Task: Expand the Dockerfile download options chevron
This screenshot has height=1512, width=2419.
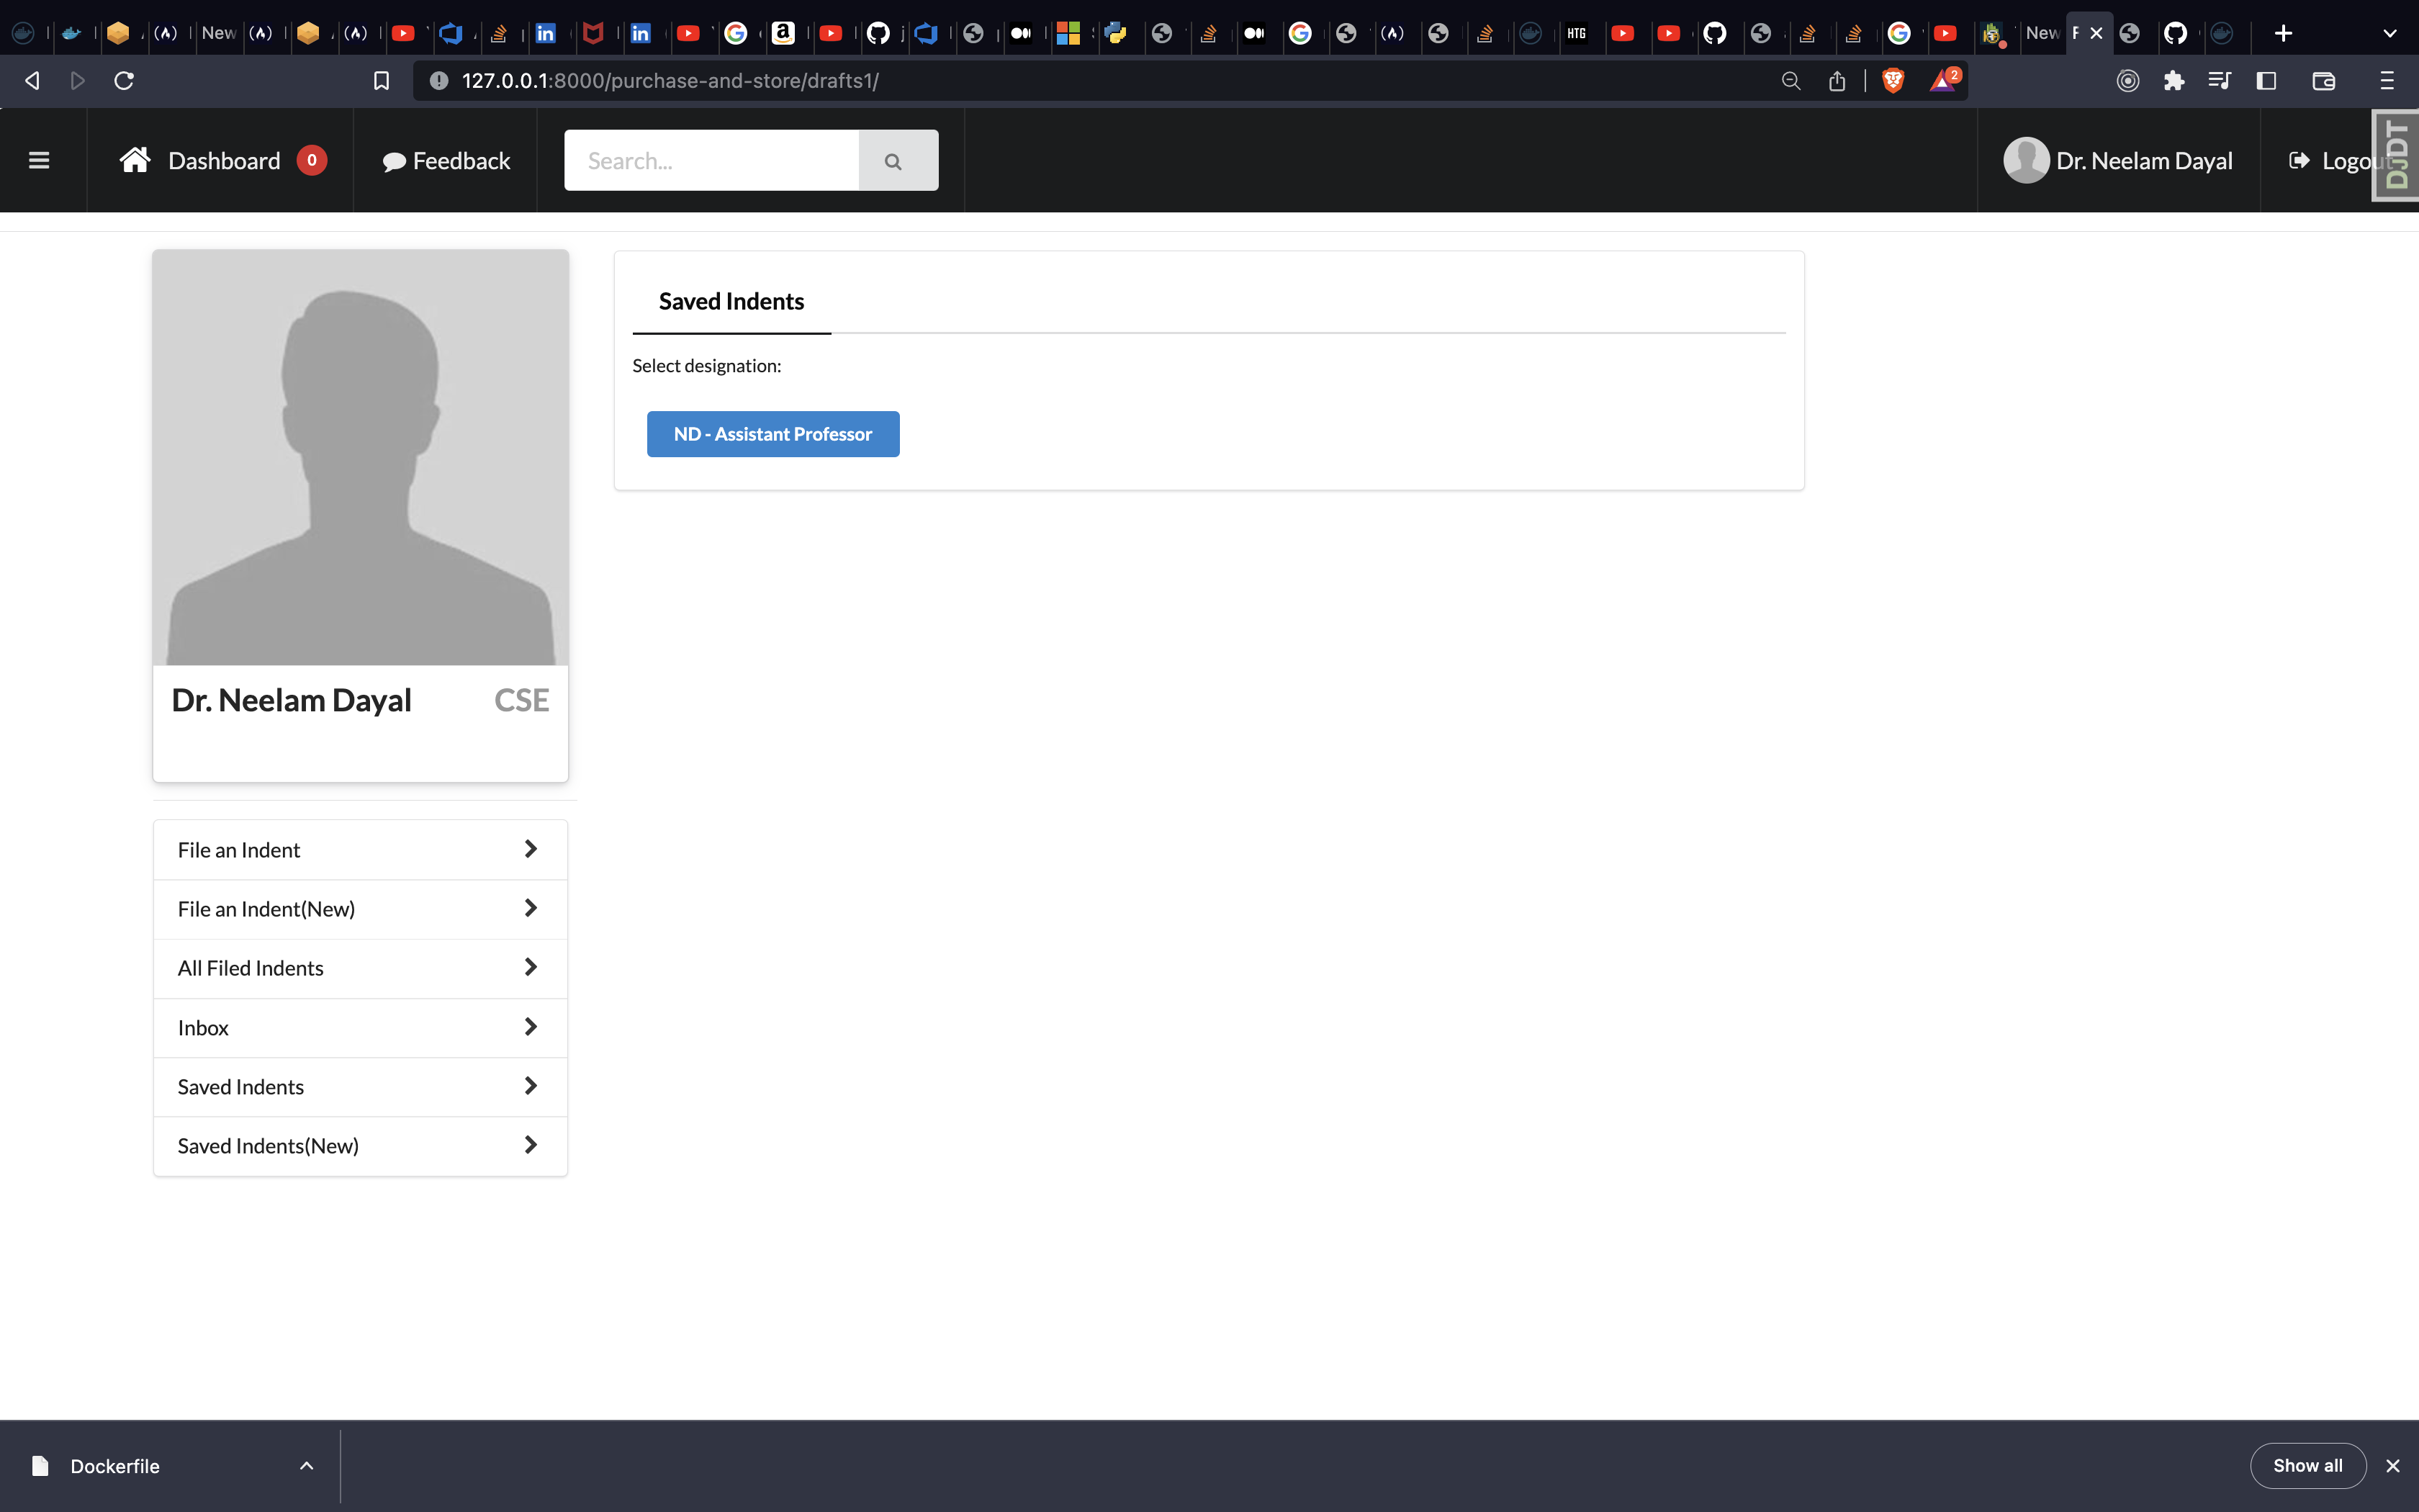Action: point(307,1466)
